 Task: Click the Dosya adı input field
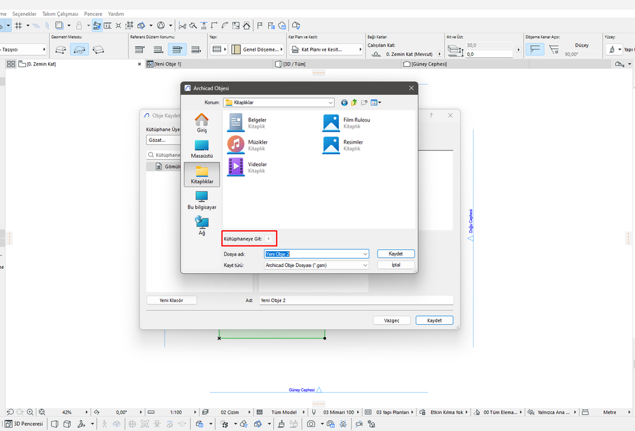coord(313,254)
